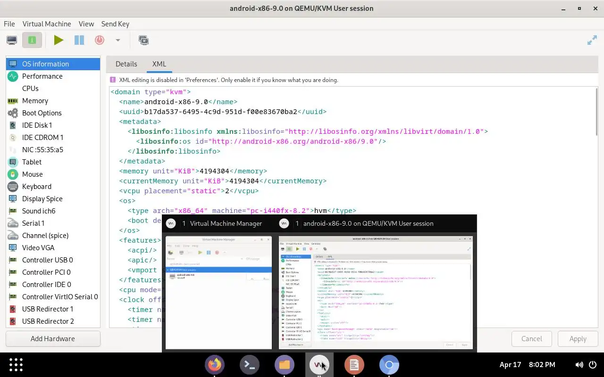Select Controller PCI 0 entry
Screen dimensions: 604x377
click(53, 272)
